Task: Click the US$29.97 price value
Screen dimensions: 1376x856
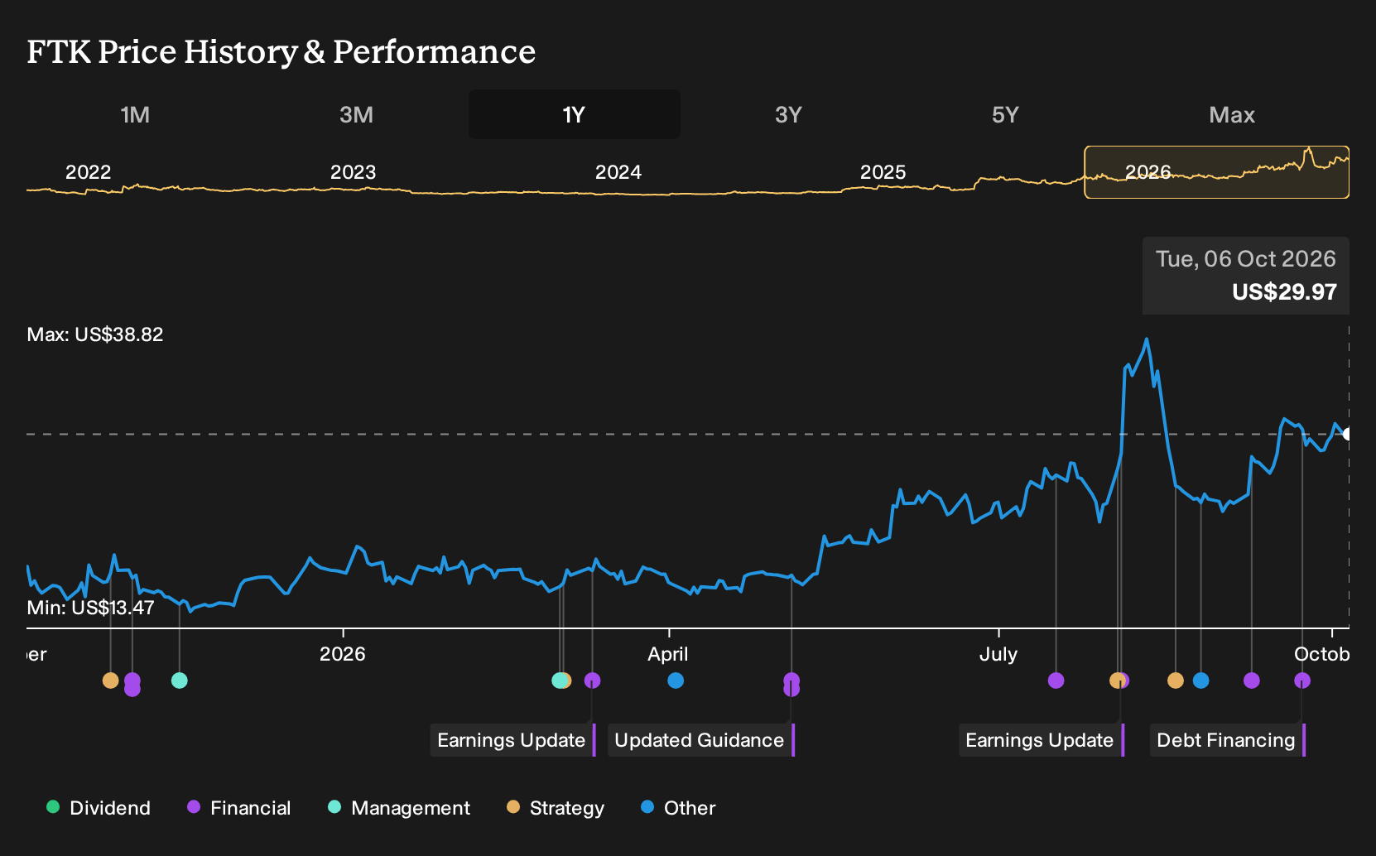Action: tap(1284, 292)
